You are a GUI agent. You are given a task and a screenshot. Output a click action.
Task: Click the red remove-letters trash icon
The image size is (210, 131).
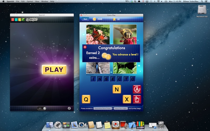click(137, 99)
